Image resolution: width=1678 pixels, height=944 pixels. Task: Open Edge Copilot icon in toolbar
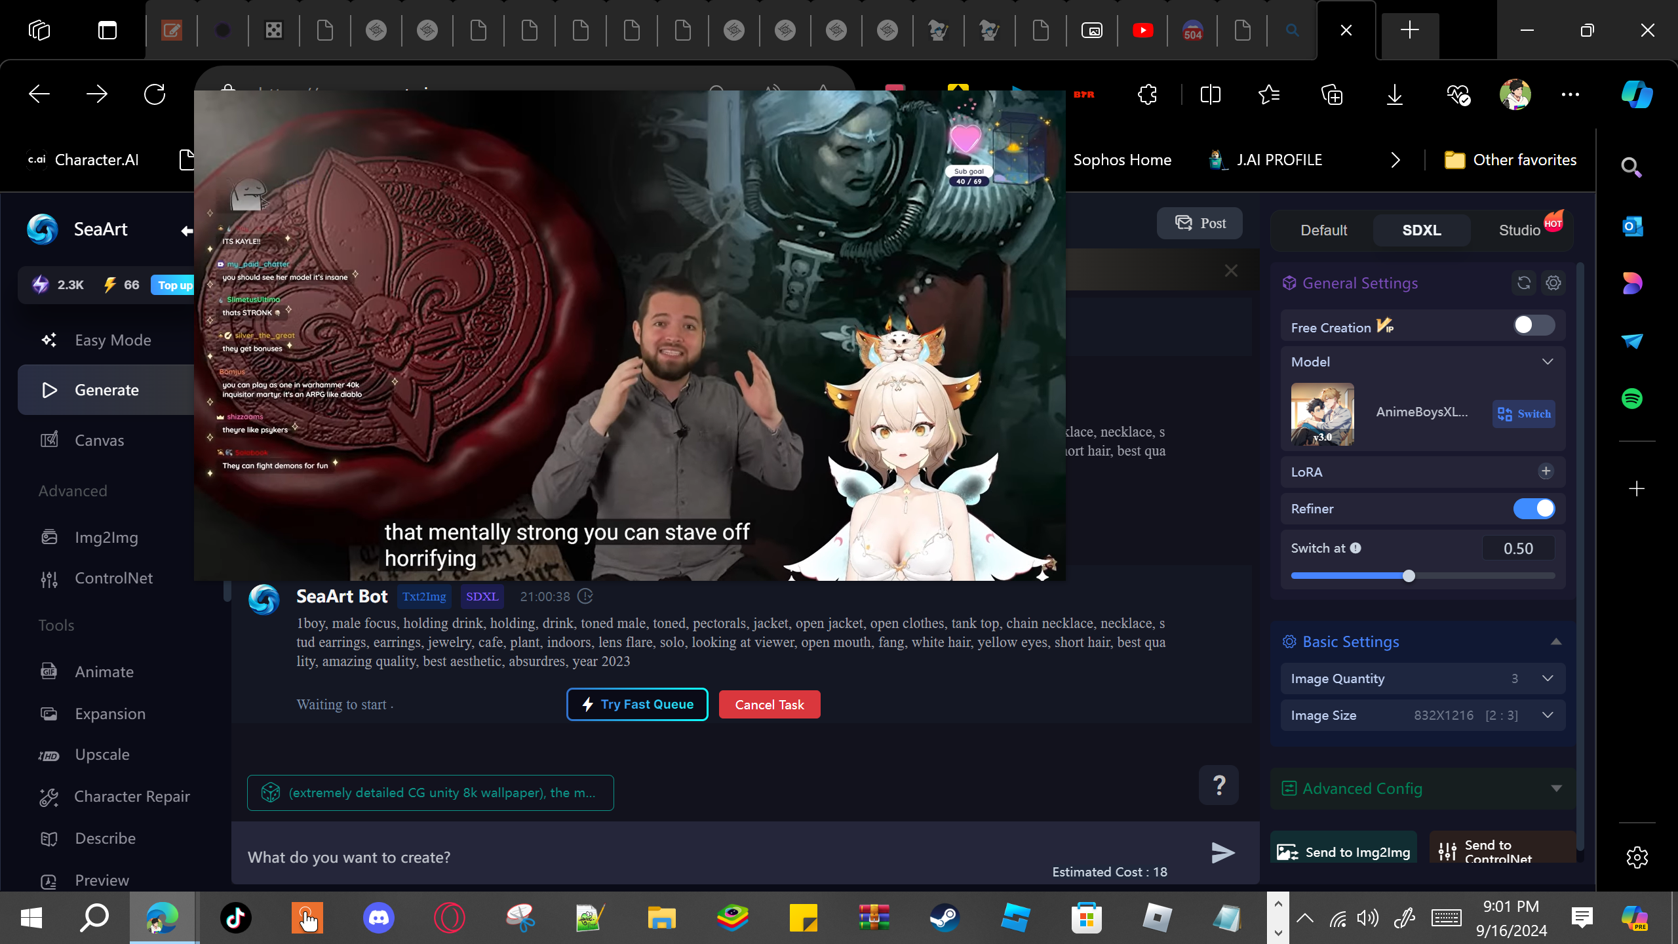pyautogui.click(x=1637, y=95)
